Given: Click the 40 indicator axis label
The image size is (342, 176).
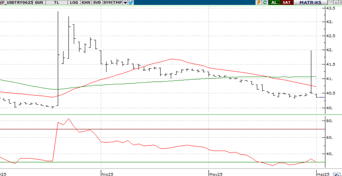Looking at the screenshot, I should tap(329, 154).
